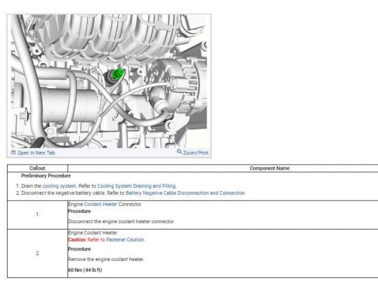Select the 'Preliminary Procedure' heading
The width and height of the screenshot is (378, 290).
click(46, 176)
